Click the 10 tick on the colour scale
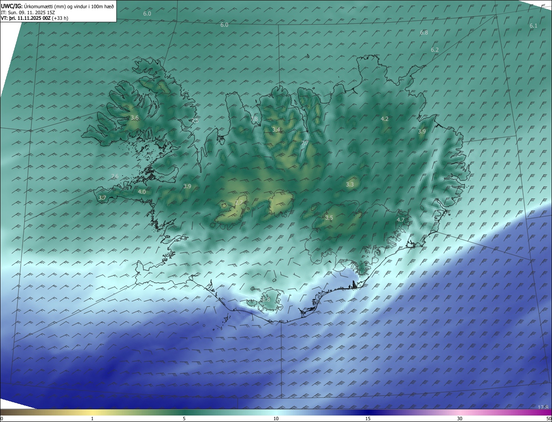552x422 pixels. (x=276, y=419)
